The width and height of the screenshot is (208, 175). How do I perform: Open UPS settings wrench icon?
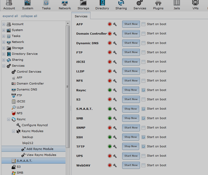point(115,156)
